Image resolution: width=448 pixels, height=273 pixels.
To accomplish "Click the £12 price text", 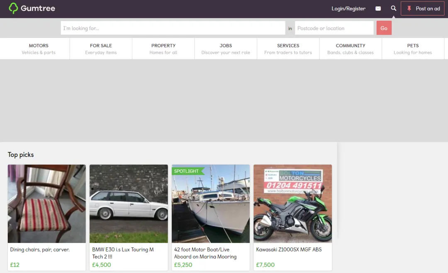I will 15,265.
